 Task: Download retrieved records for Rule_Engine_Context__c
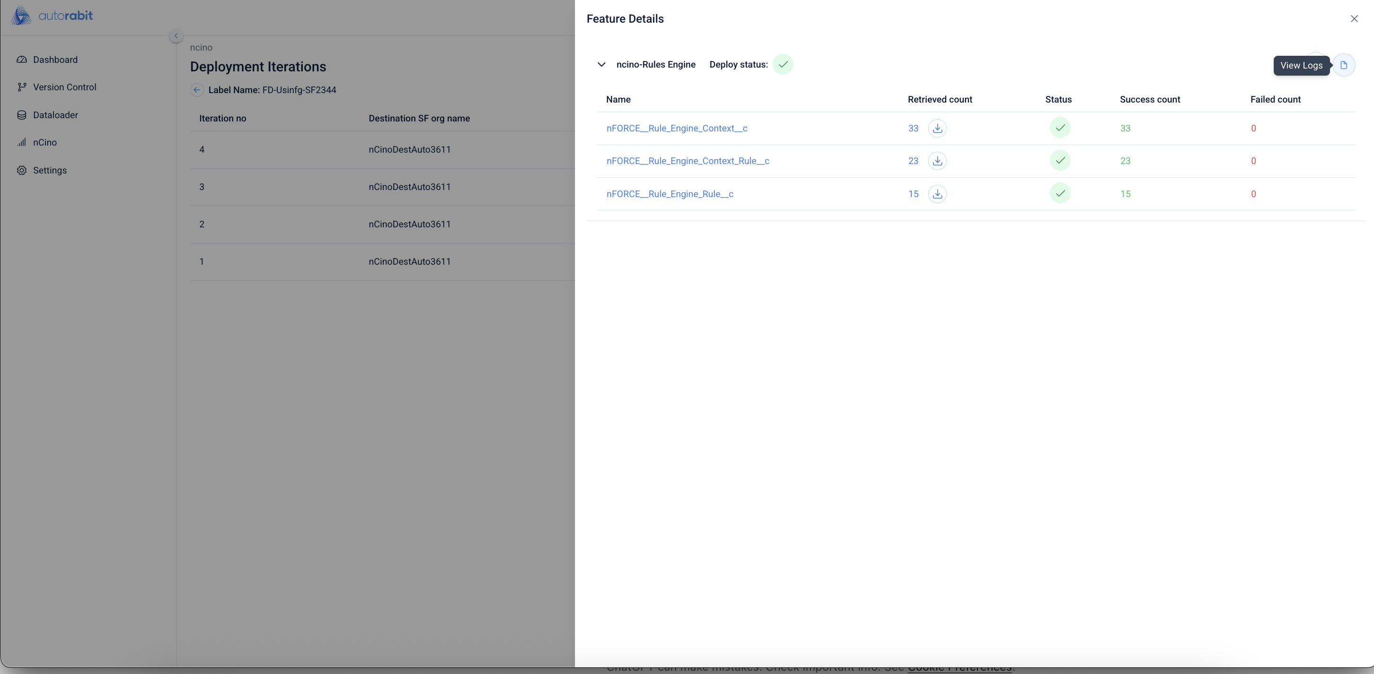937,129
